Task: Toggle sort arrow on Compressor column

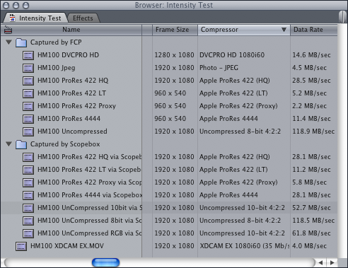Action: (284, 30)
